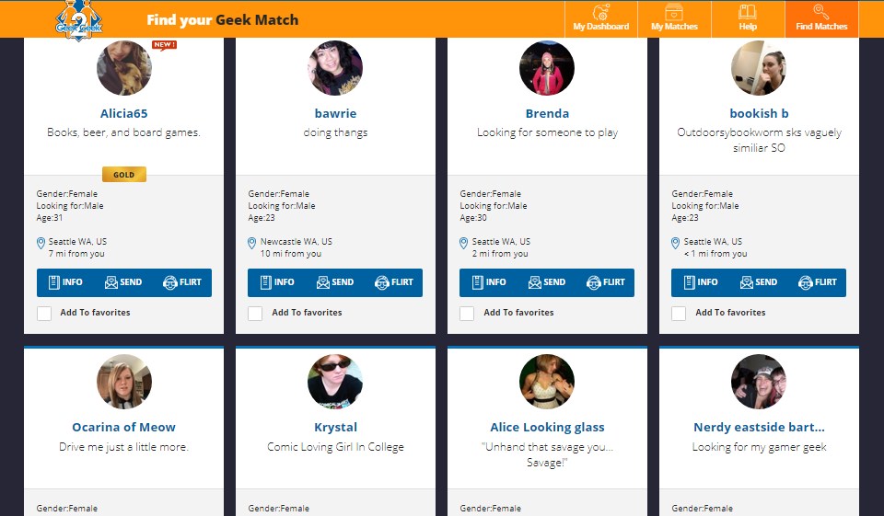Open the Help book icon
The width and height of the screenshot is (884, 516).
[x=747, y=13]
